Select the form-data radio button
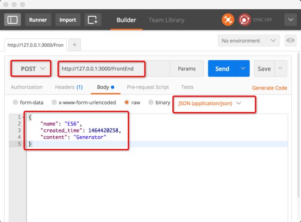The width and height of the screenshot is (301, 222). coord(15,102)
